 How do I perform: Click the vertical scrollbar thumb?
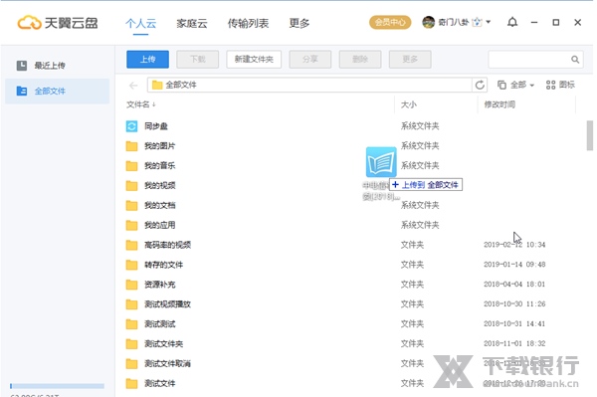point(590,135)
